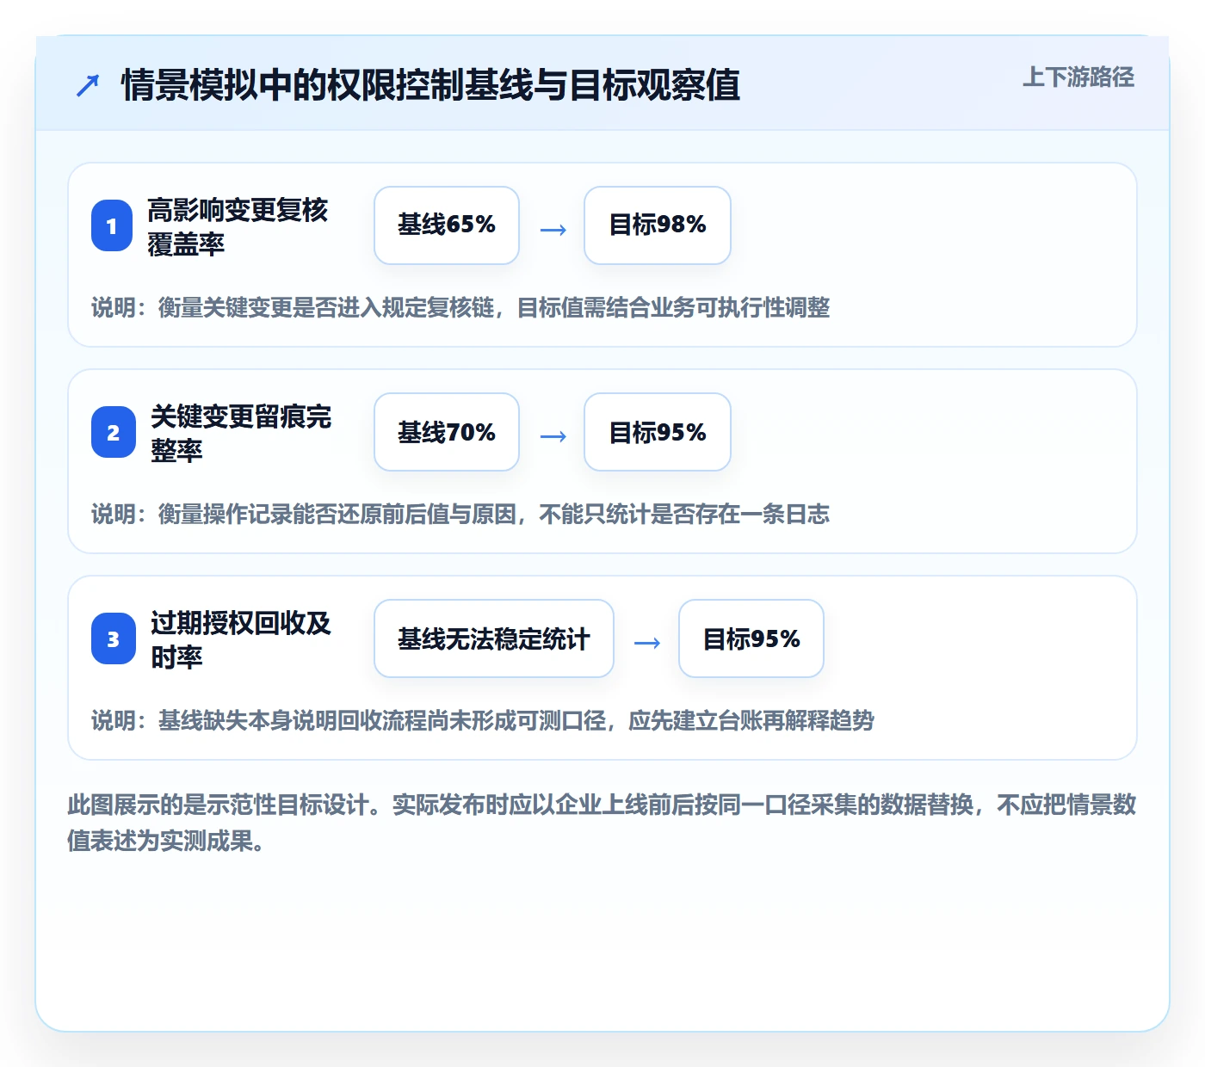Click the 目标98% chip

pyautogui.click(x=658, y=225)
